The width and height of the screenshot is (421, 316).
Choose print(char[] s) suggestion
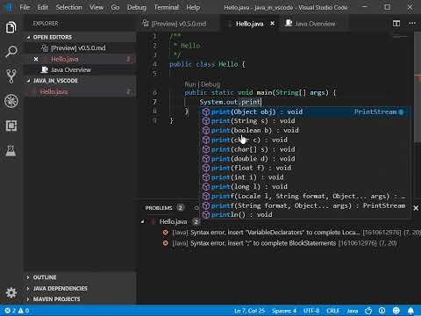304,149
